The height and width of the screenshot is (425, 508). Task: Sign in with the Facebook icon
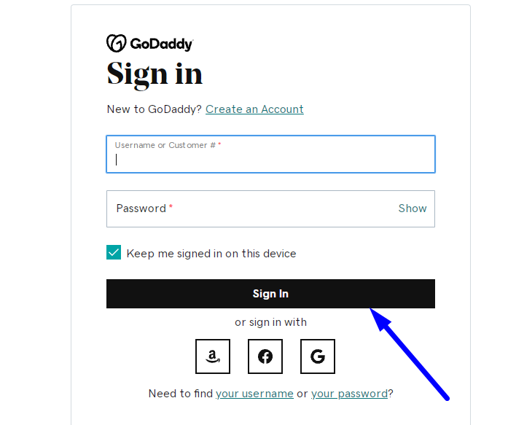(x=265, y=356)
